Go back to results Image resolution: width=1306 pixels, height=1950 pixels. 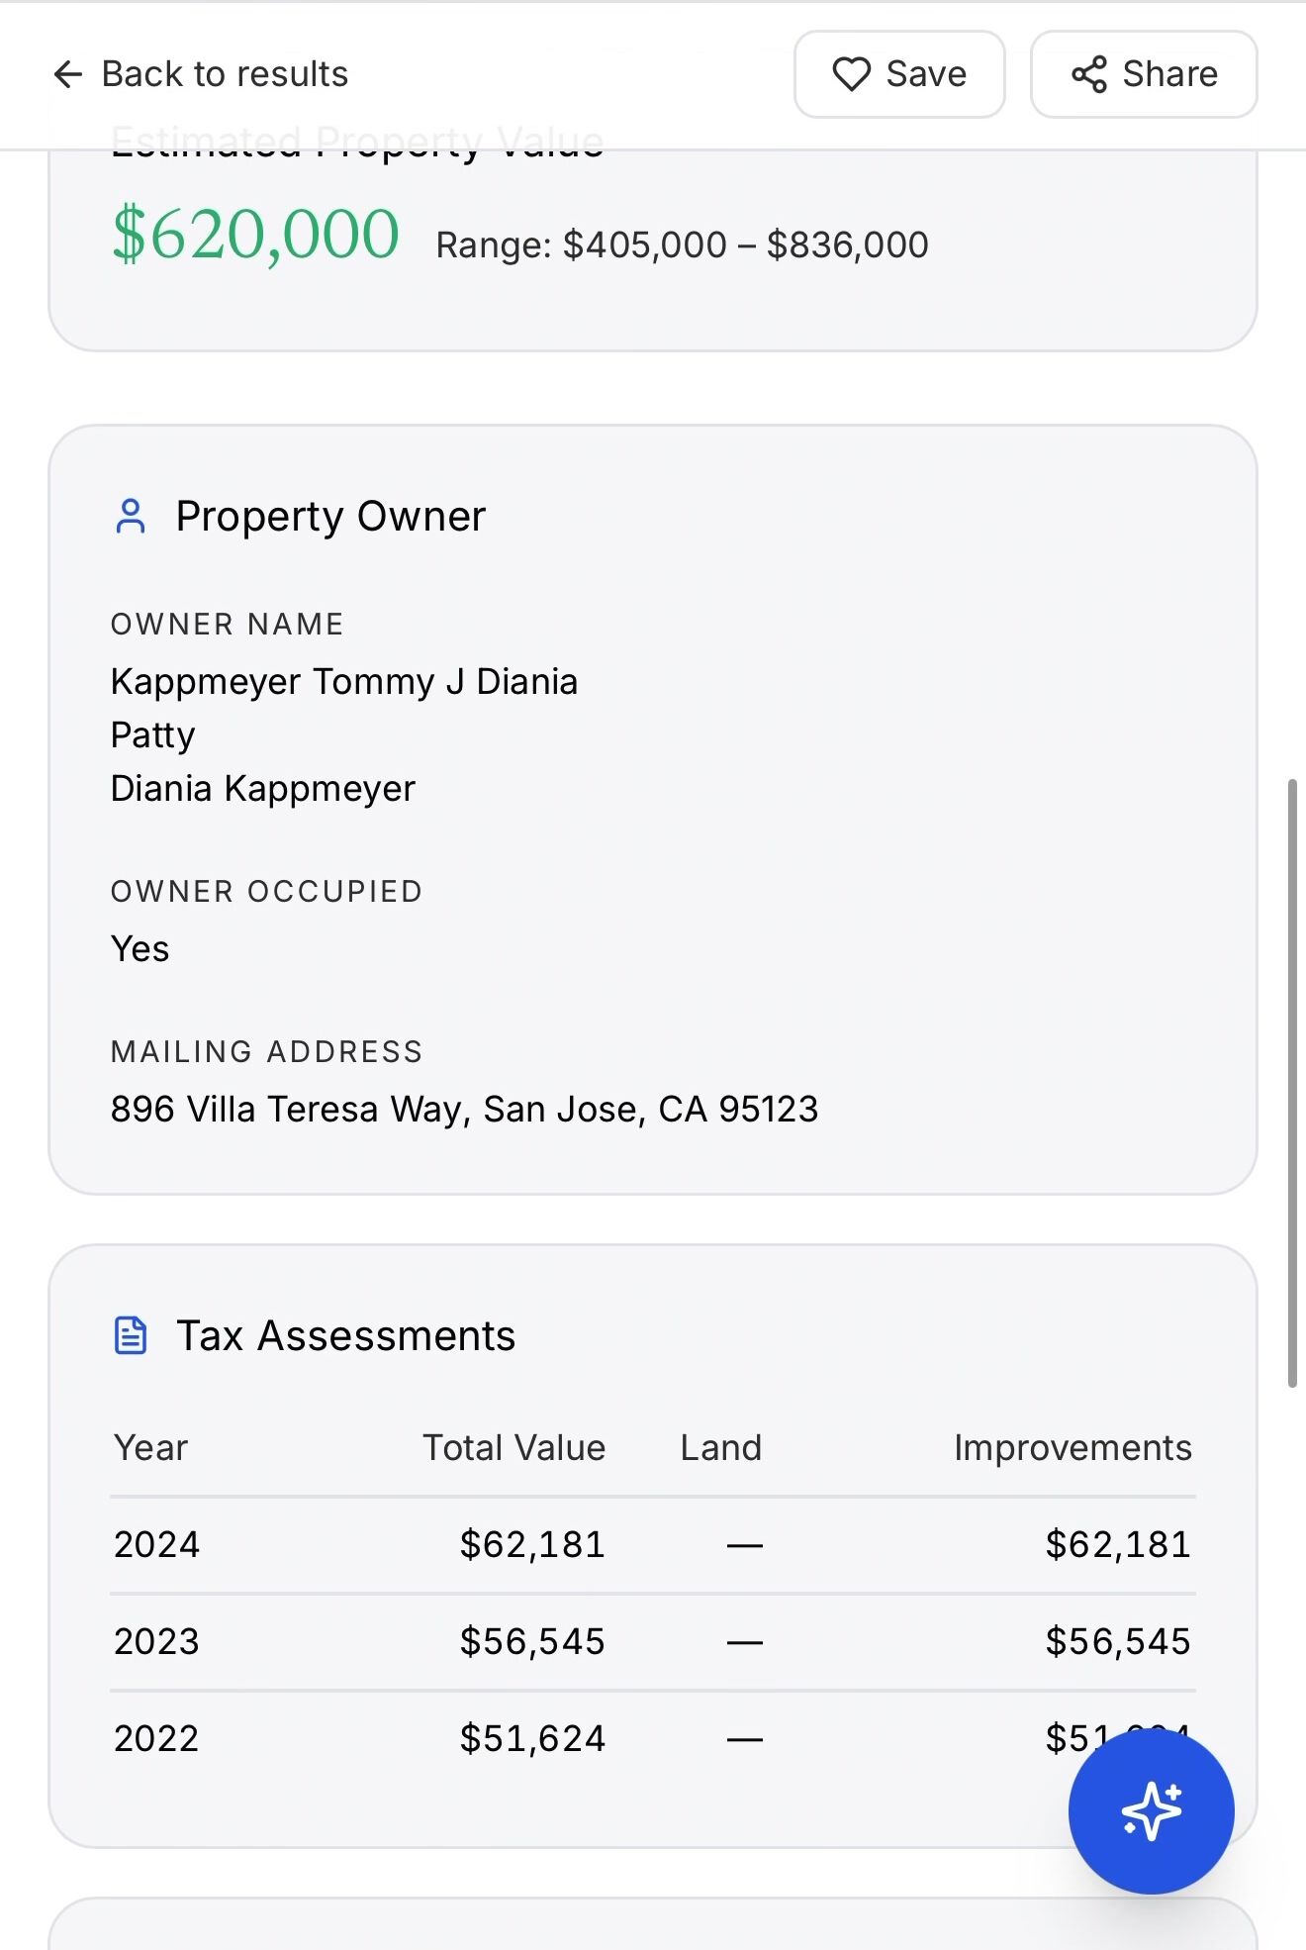[225, 74]
